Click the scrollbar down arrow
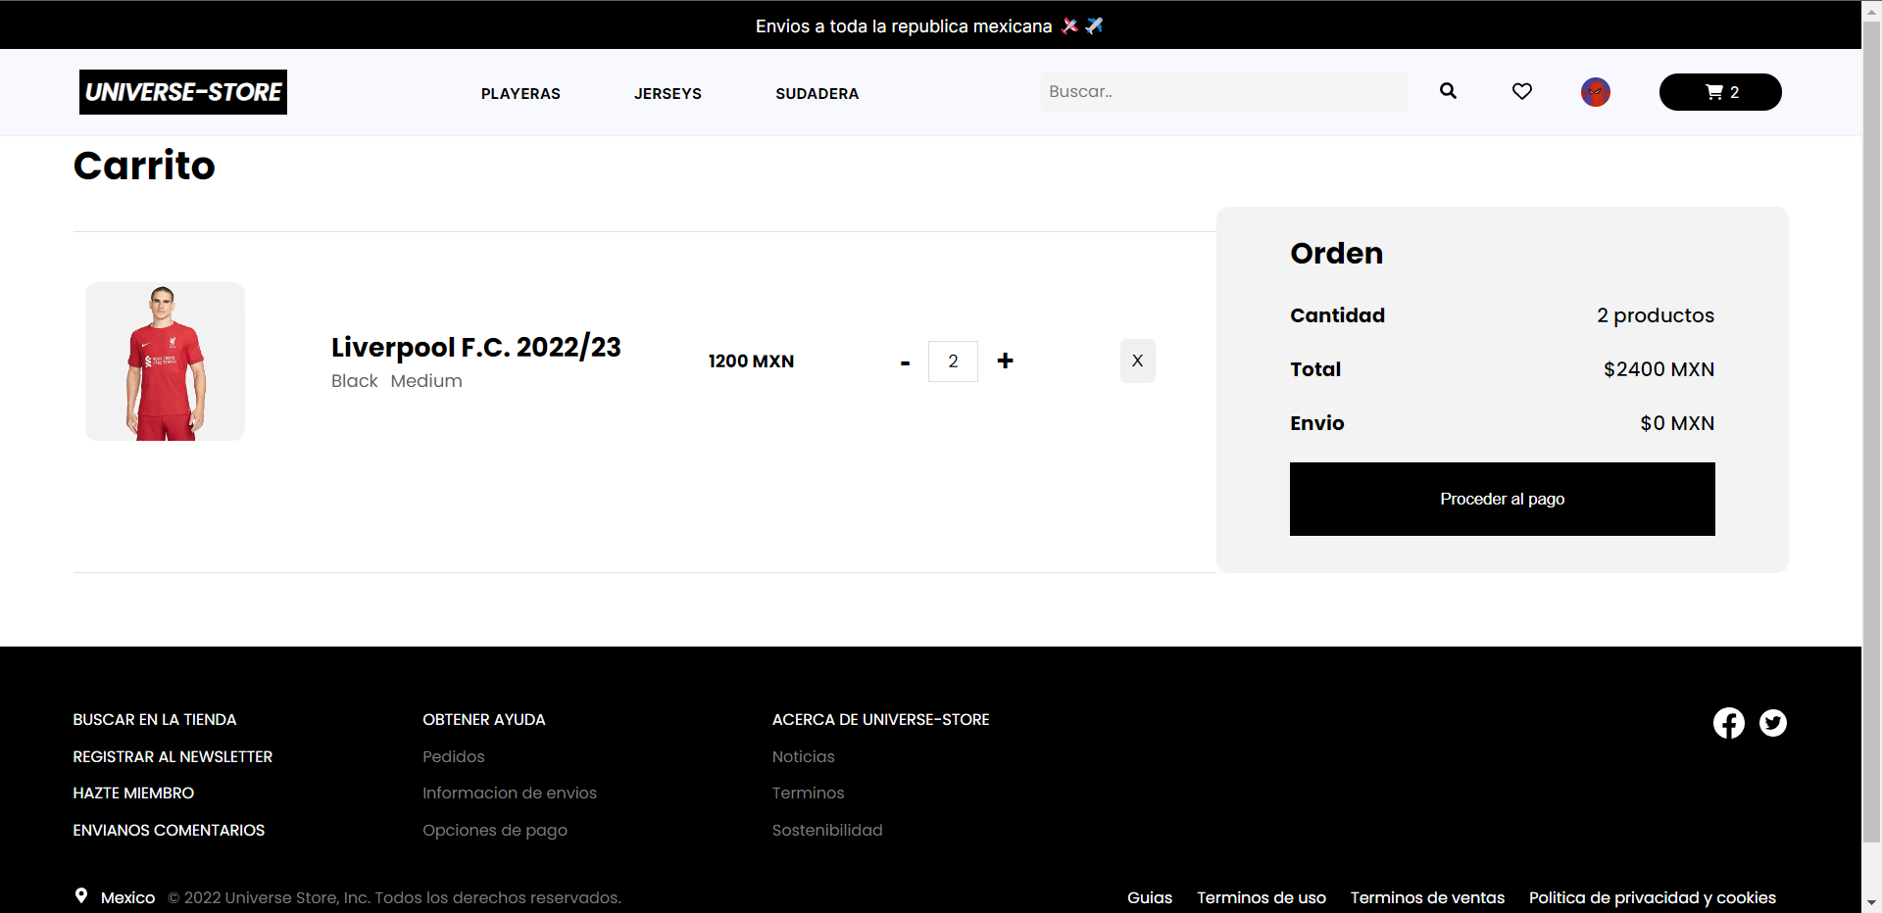This screenshot has height=913, width=1882. click(1872, 903)
